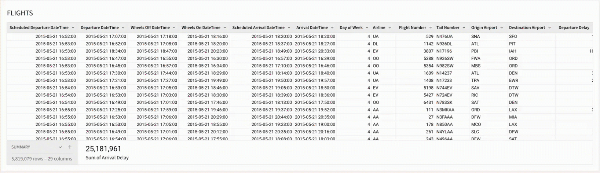
Task: Collapse the Summary section chevron
Action: click(x=60, y=147)
